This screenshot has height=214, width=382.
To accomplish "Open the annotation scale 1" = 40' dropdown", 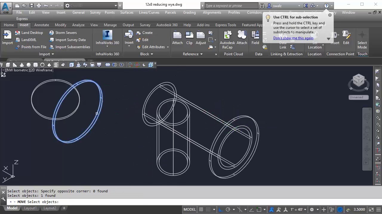I will click(x=299, y=210).
